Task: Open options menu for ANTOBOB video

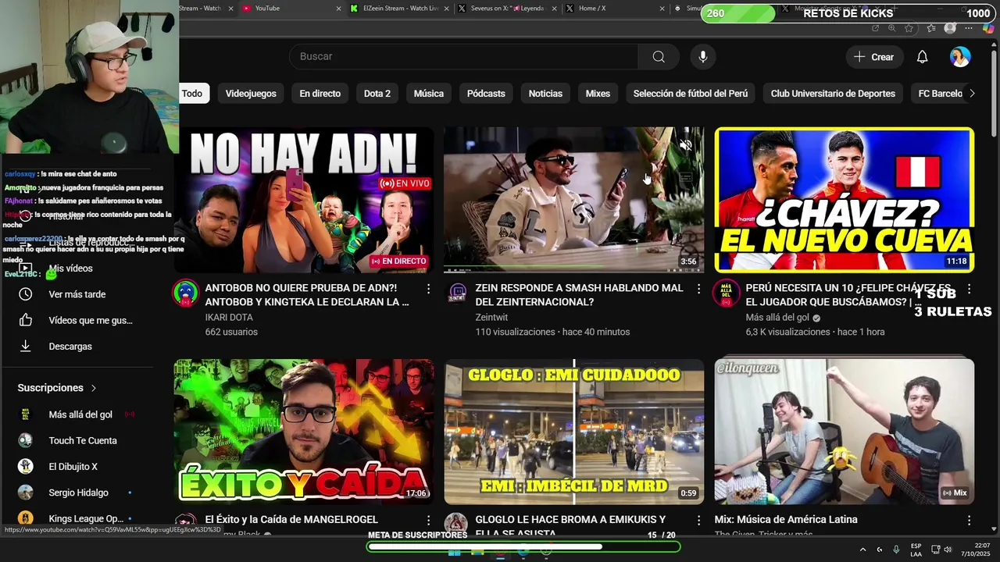Action: pyautogui.click(x=428, y=289)
